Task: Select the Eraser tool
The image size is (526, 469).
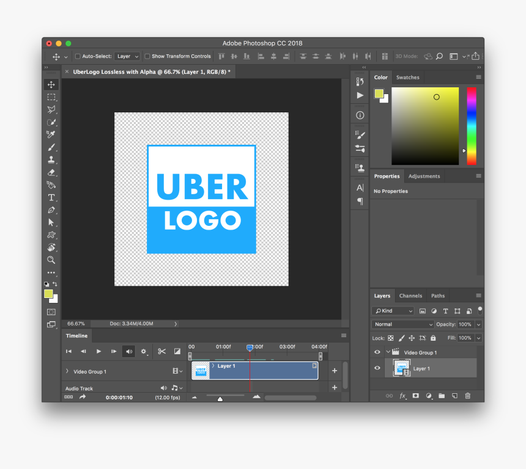Action: [x=51, y=173]
